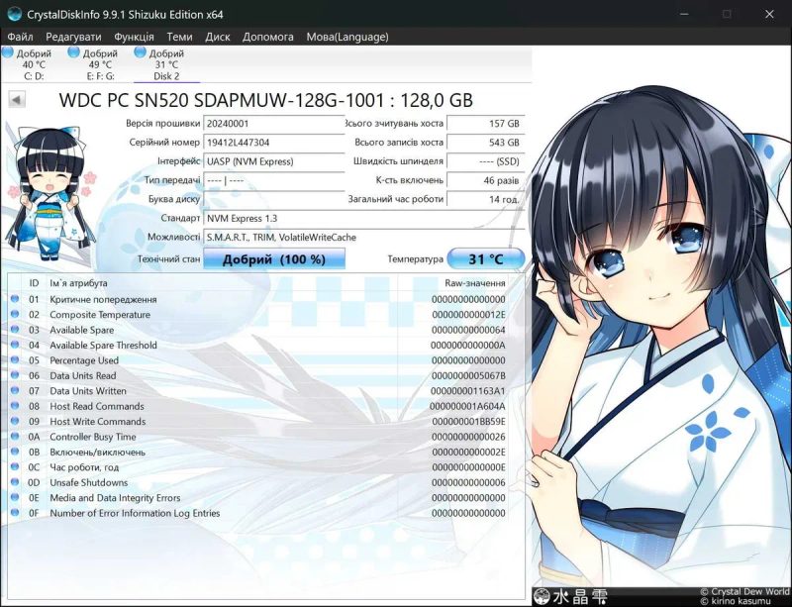Click the status orb of Media and Data Integrity Errors
Viewport: 792px width, 607px height.
pyautogui.click(x=15, y=497)
